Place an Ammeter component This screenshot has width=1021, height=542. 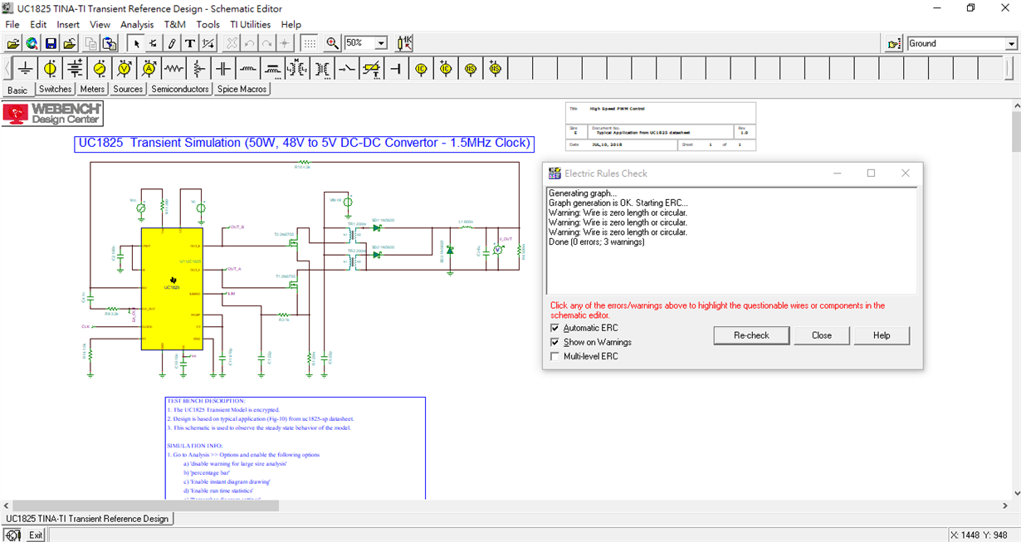(149, 68)
